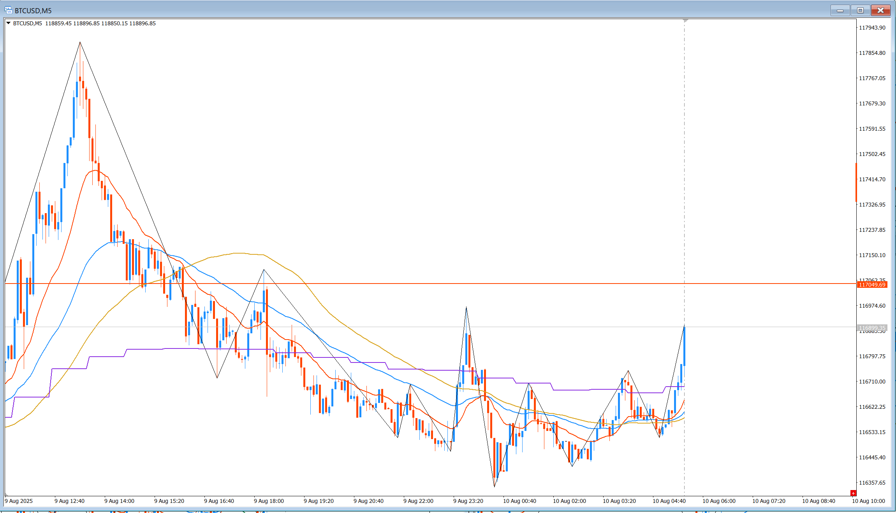The height and width of the screenshot is (513, 896).
Task: Click the gray chart shift triangle marker
Action: [686, 20]
